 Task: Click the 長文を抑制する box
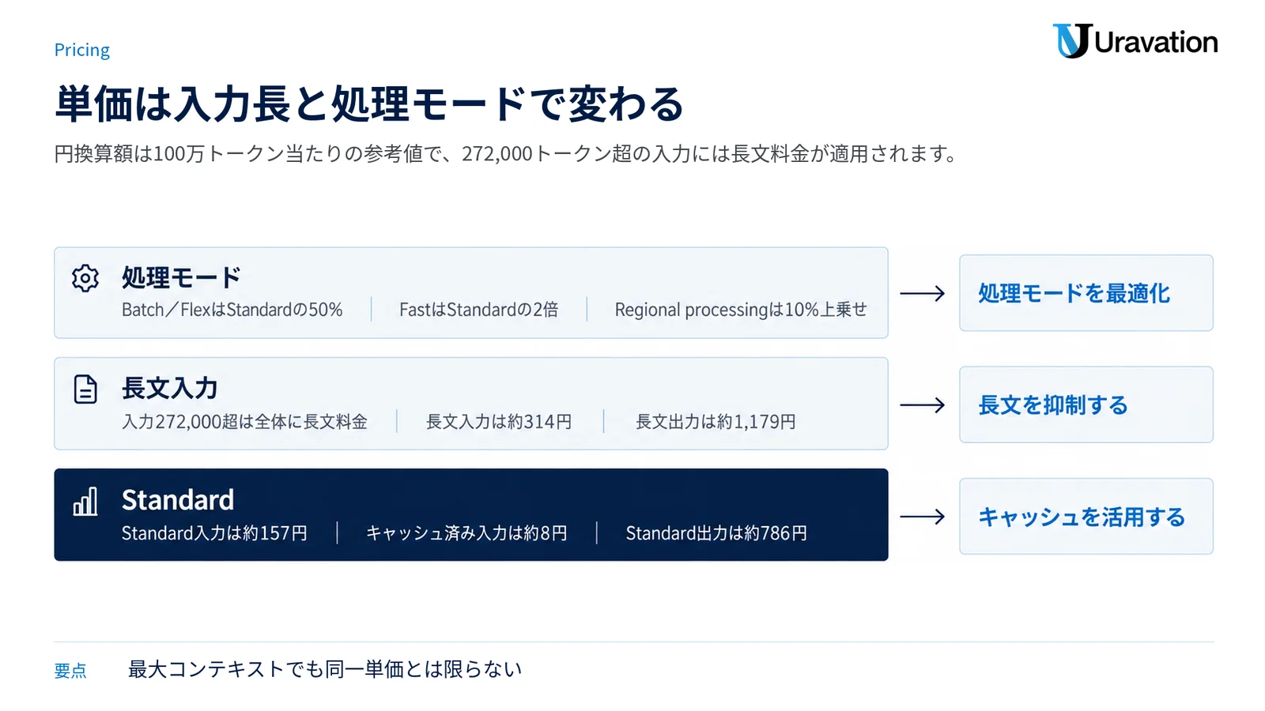click(x=1086, y=404)
